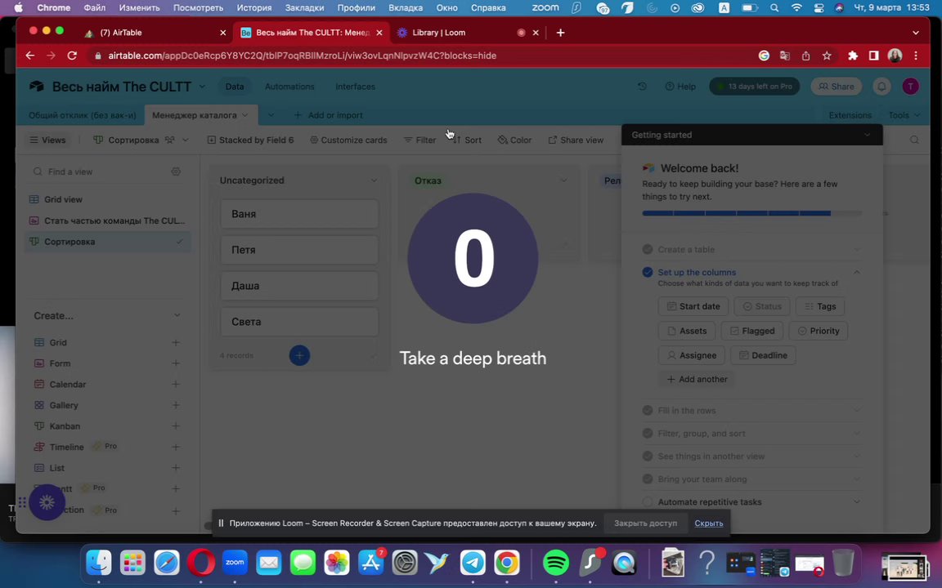Go back to the previous page in Chrome
This screenshot has width=942, height=588.
click(x=30, y=56)
